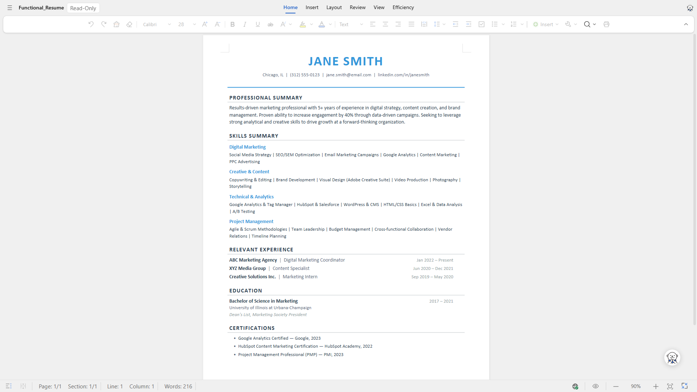Click the Functional_Resume document title
Image resolution: width=697 pixels, height=392 pixels.
click(x=41, y=8)
